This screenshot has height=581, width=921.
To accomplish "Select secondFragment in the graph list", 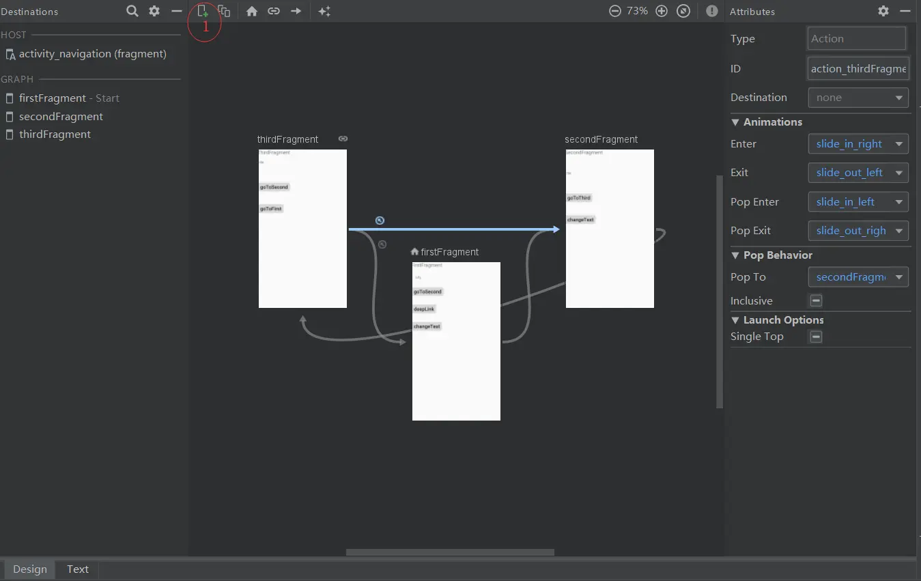I will click(x=61, y=117).
